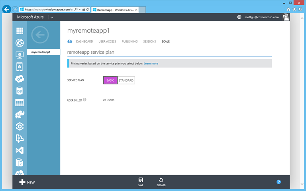Image resolution: width=306 pixels, height=191 pixels.
Task: Open Web Sites icon in sidebar
Action: (x=20, y=43)
